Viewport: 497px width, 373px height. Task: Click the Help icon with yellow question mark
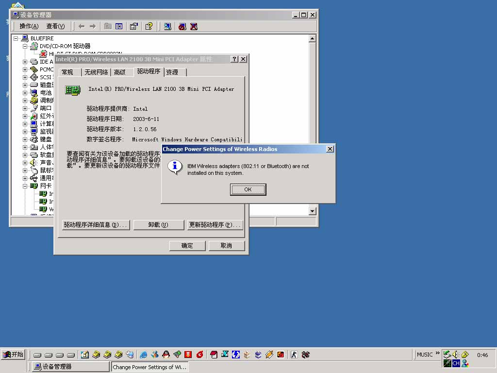pos(149,26)
